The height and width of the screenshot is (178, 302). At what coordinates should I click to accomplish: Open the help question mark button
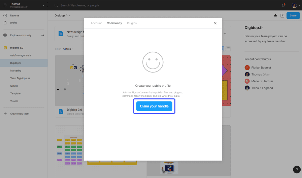[297, 170]
